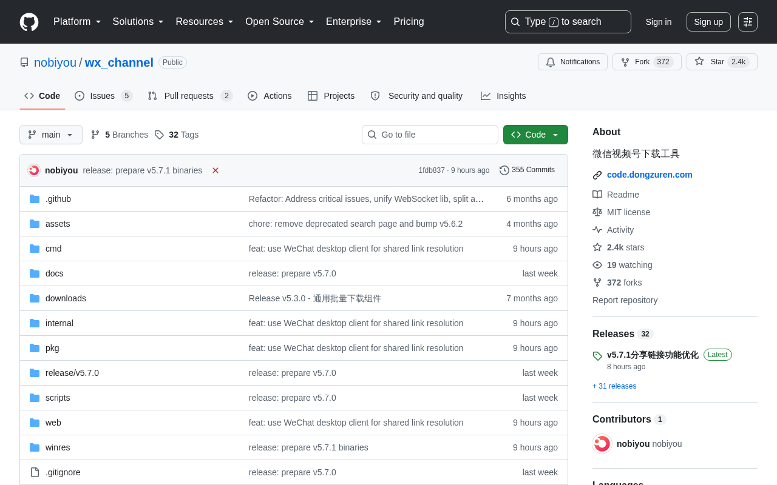This screenshot has height=485, width=777.
Task: Open the web folder
Action: click(x=53, y=423)
